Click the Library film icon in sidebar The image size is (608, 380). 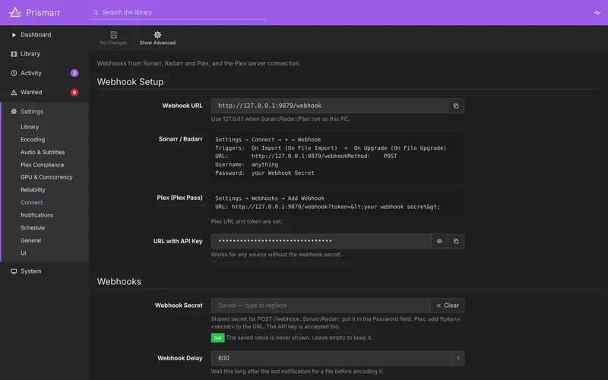click(x=14, y=54)
